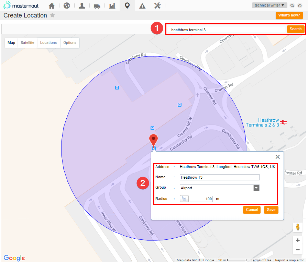This screenshot has width=308, height=262.
Task: Open the location pin menu icon
Action: point(127,5)
